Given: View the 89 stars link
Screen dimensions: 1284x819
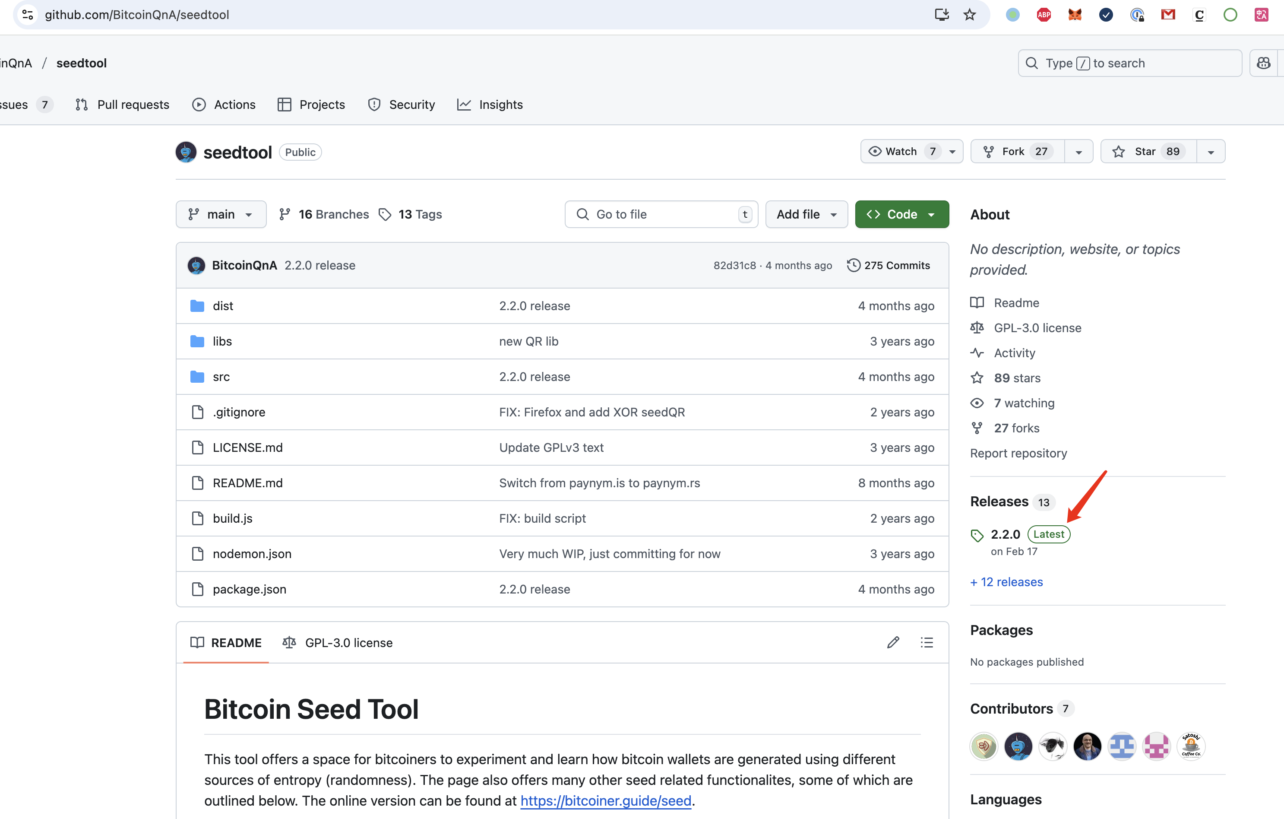Looking at the screenshot, I should (1006, 378).
